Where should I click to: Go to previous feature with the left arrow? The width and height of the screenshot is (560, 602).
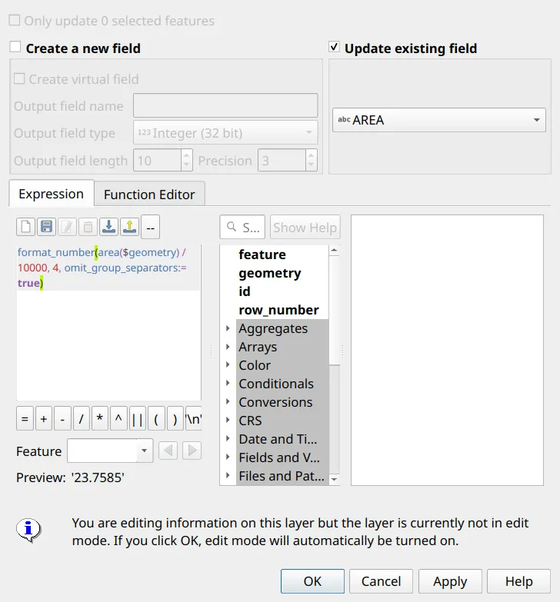(168, 451)
